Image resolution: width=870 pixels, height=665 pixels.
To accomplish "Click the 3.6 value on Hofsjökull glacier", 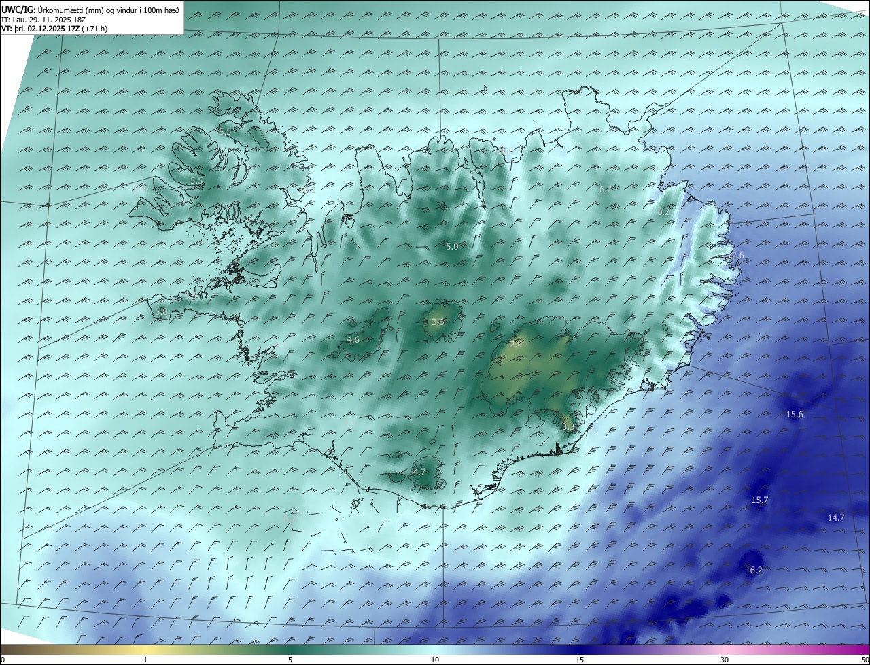I will [x=438, y=322].
